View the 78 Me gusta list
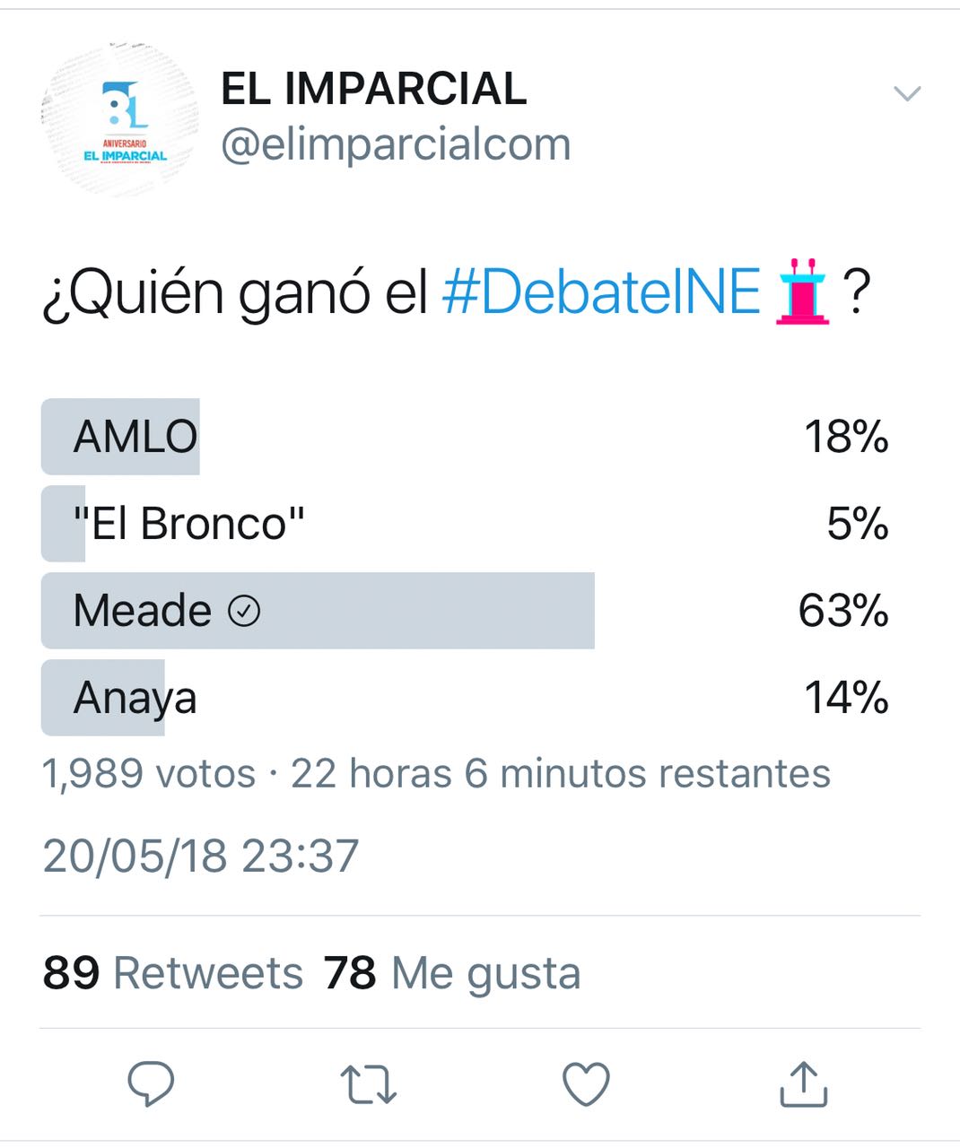 click(x=452, y=974)
